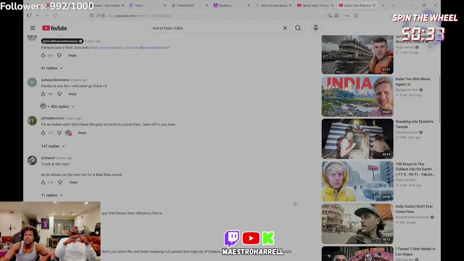Open the Frank van Dam channel name
464x261 pixels.
click(x=406, y=180)
